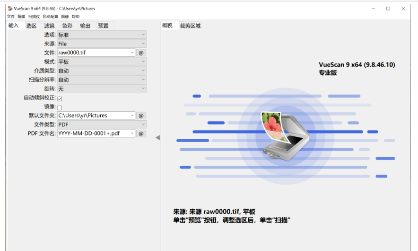Open the 扫描仪 menu
The height and width of the screenshot is (251, 418).
[34, 17]
